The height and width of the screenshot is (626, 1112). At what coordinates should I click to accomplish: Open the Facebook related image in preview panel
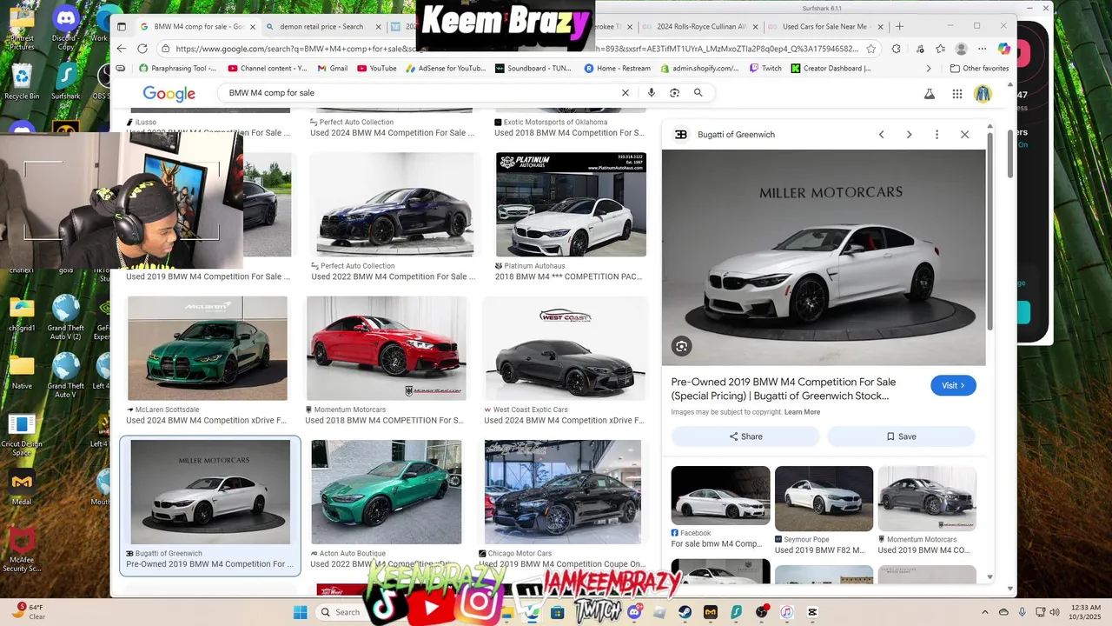coord(720,496)
